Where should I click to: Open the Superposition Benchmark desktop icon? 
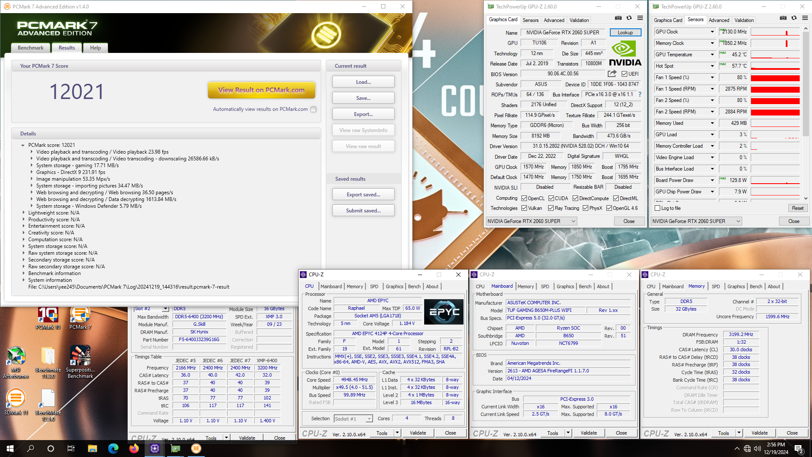pos(80,362)
